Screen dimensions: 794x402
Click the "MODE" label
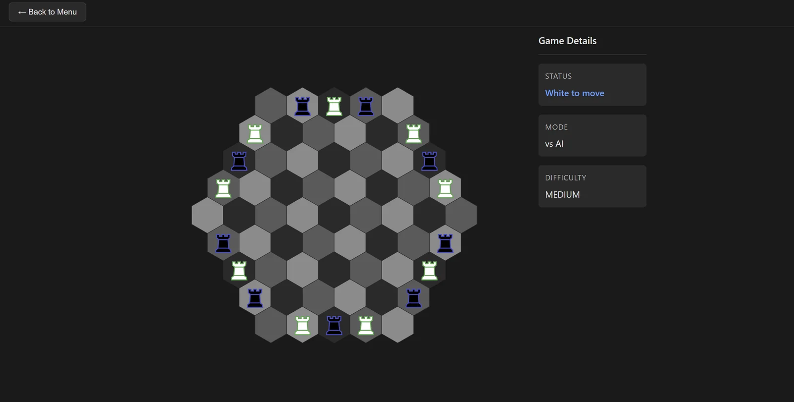[x=556, y=127]
